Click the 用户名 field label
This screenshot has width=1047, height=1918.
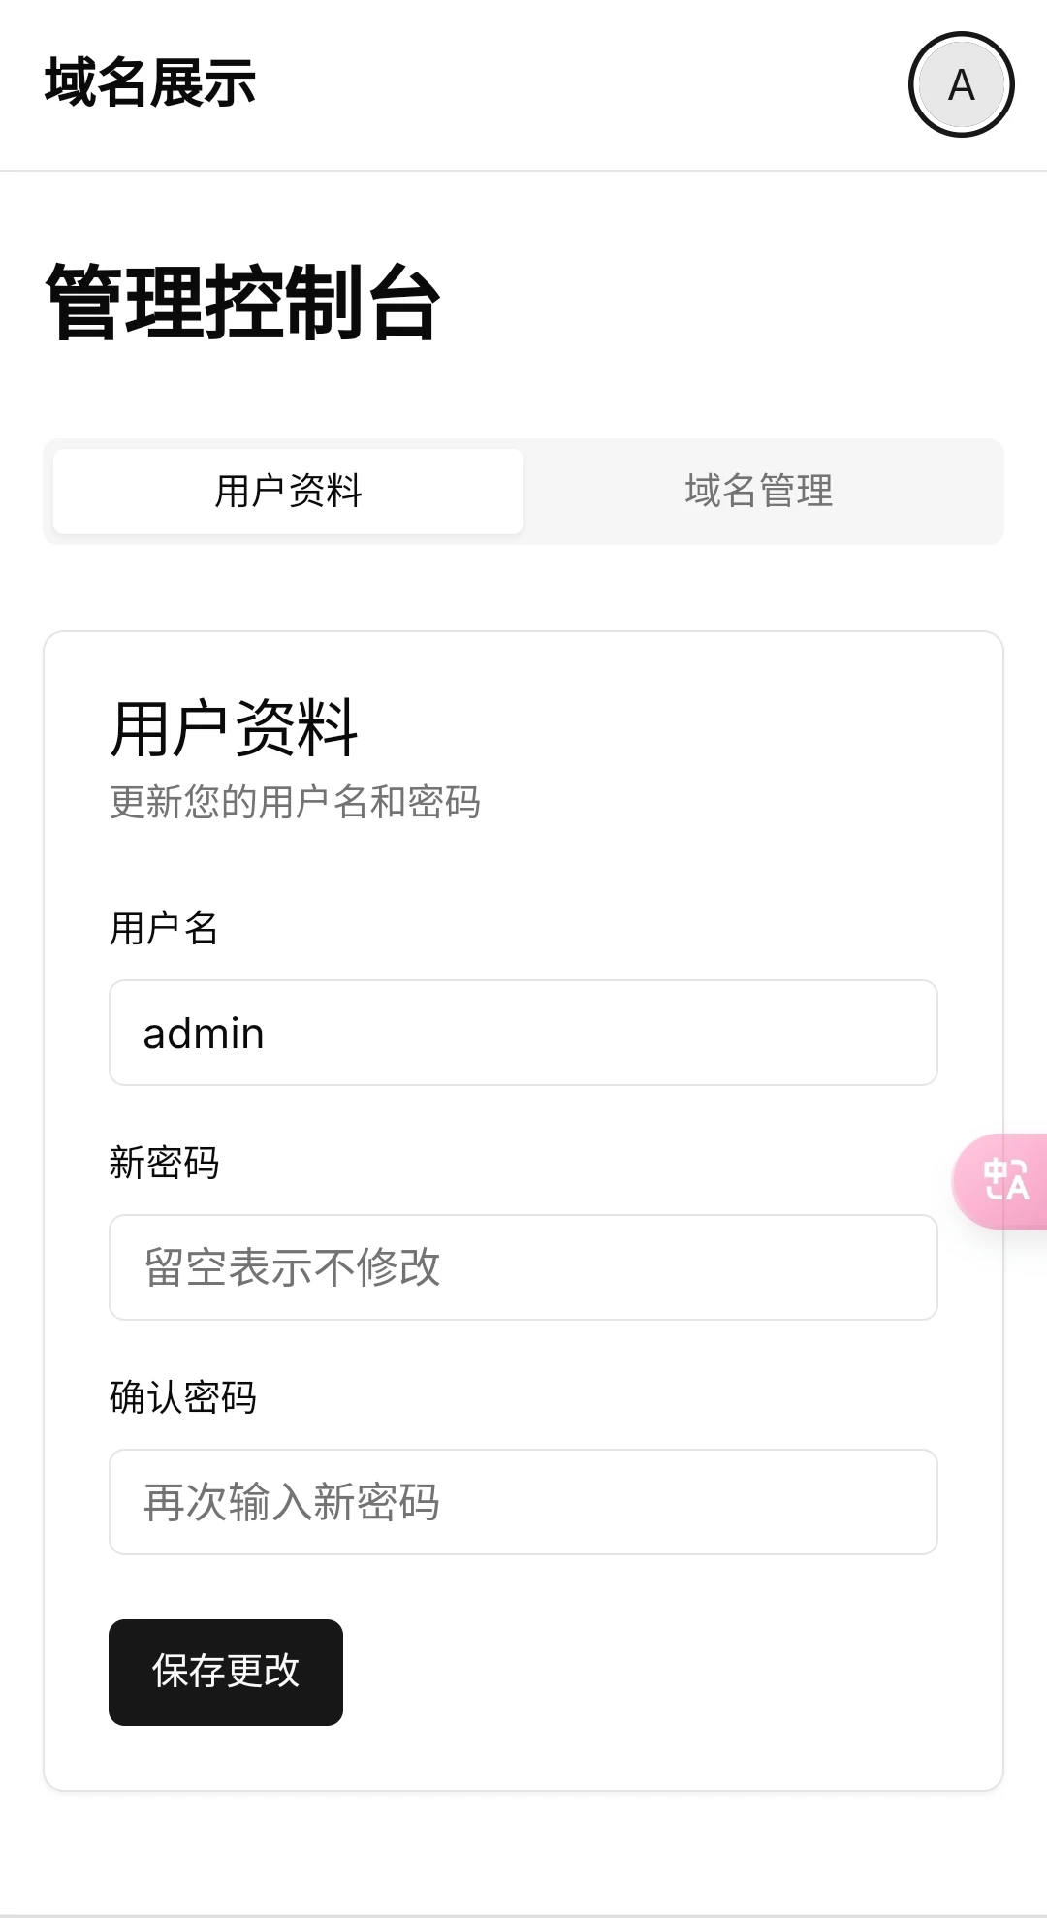point(164,928)
